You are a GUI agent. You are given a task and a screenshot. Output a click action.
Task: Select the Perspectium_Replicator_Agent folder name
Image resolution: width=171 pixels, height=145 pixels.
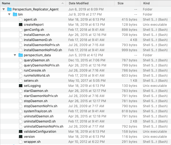point(36,9)
